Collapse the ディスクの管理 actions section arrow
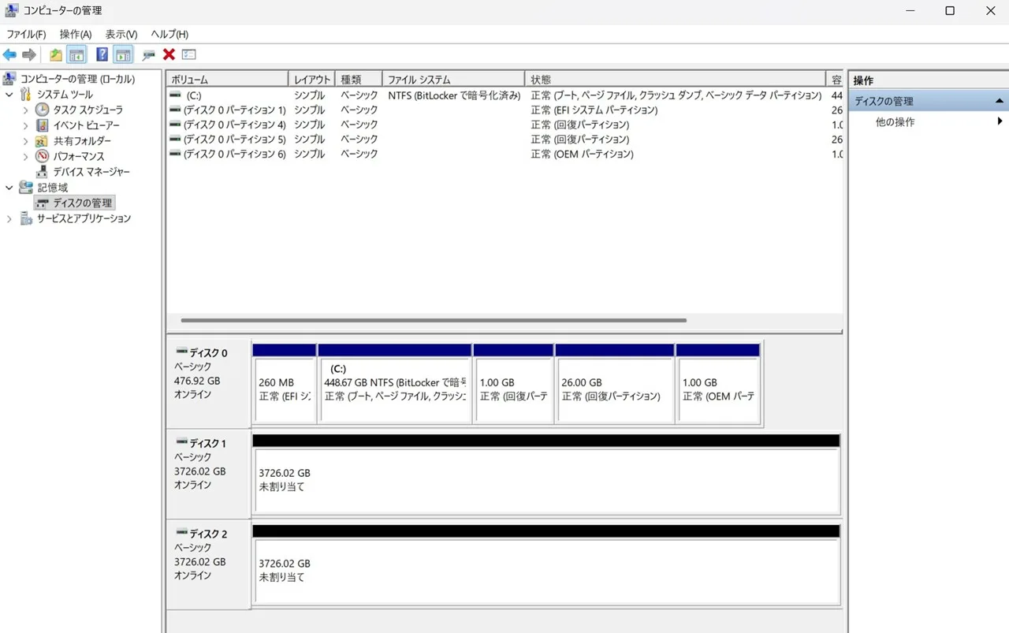 [x=999, y=101]
